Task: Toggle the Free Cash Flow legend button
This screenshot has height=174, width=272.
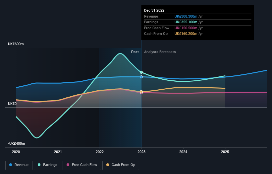Action: click(x=82, y=165)
